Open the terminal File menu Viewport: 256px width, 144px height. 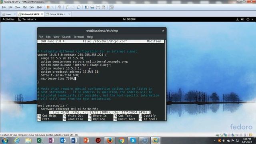point(41,37)
